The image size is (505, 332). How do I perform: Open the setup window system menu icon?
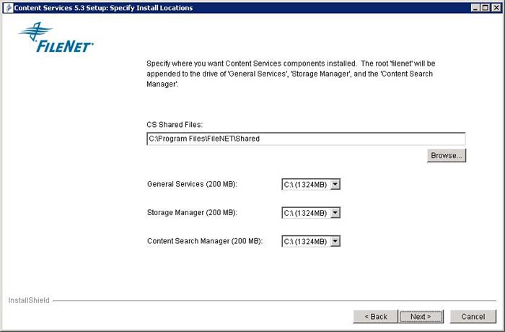point(8,8)
